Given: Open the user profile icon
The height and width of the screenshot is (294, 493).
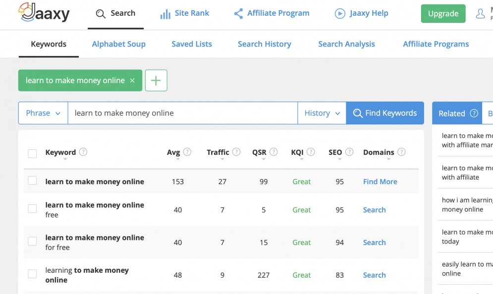Looking at the screenshot, I should coord(480,13).
